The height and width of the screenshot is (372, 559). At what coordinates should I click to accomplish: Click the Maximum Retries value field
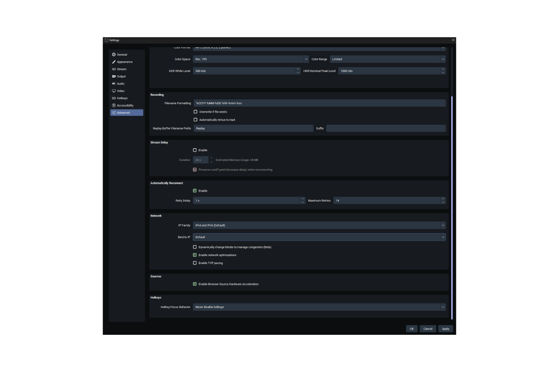click(387, 200)
